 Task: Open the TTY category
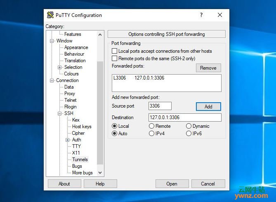pos(76,146)
